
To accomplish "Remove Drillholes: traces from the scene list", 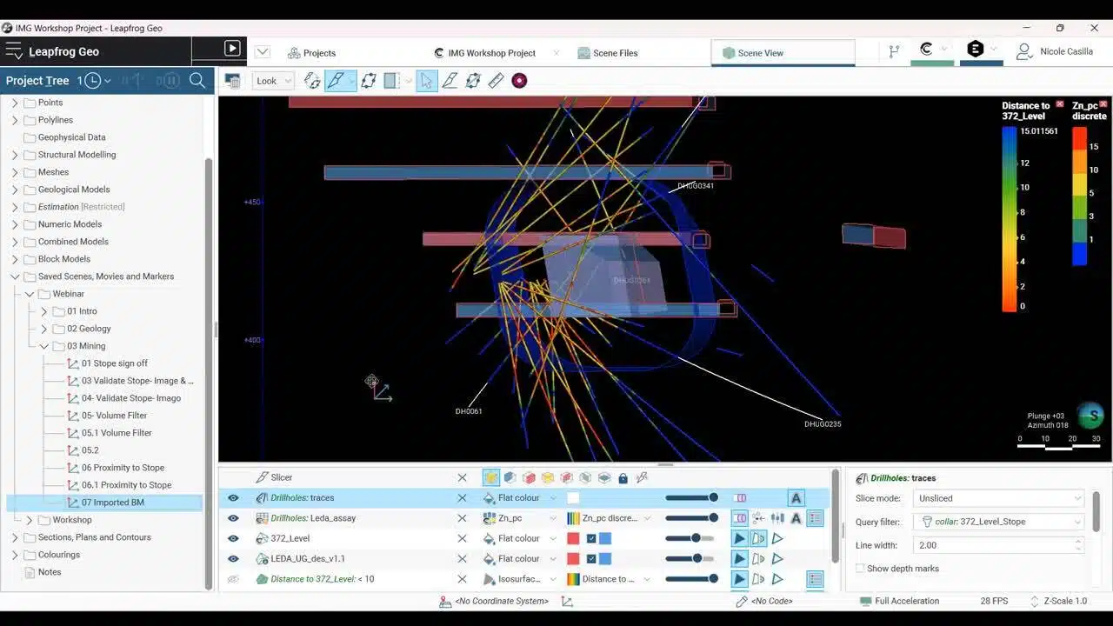I will (x=463, y=498).
